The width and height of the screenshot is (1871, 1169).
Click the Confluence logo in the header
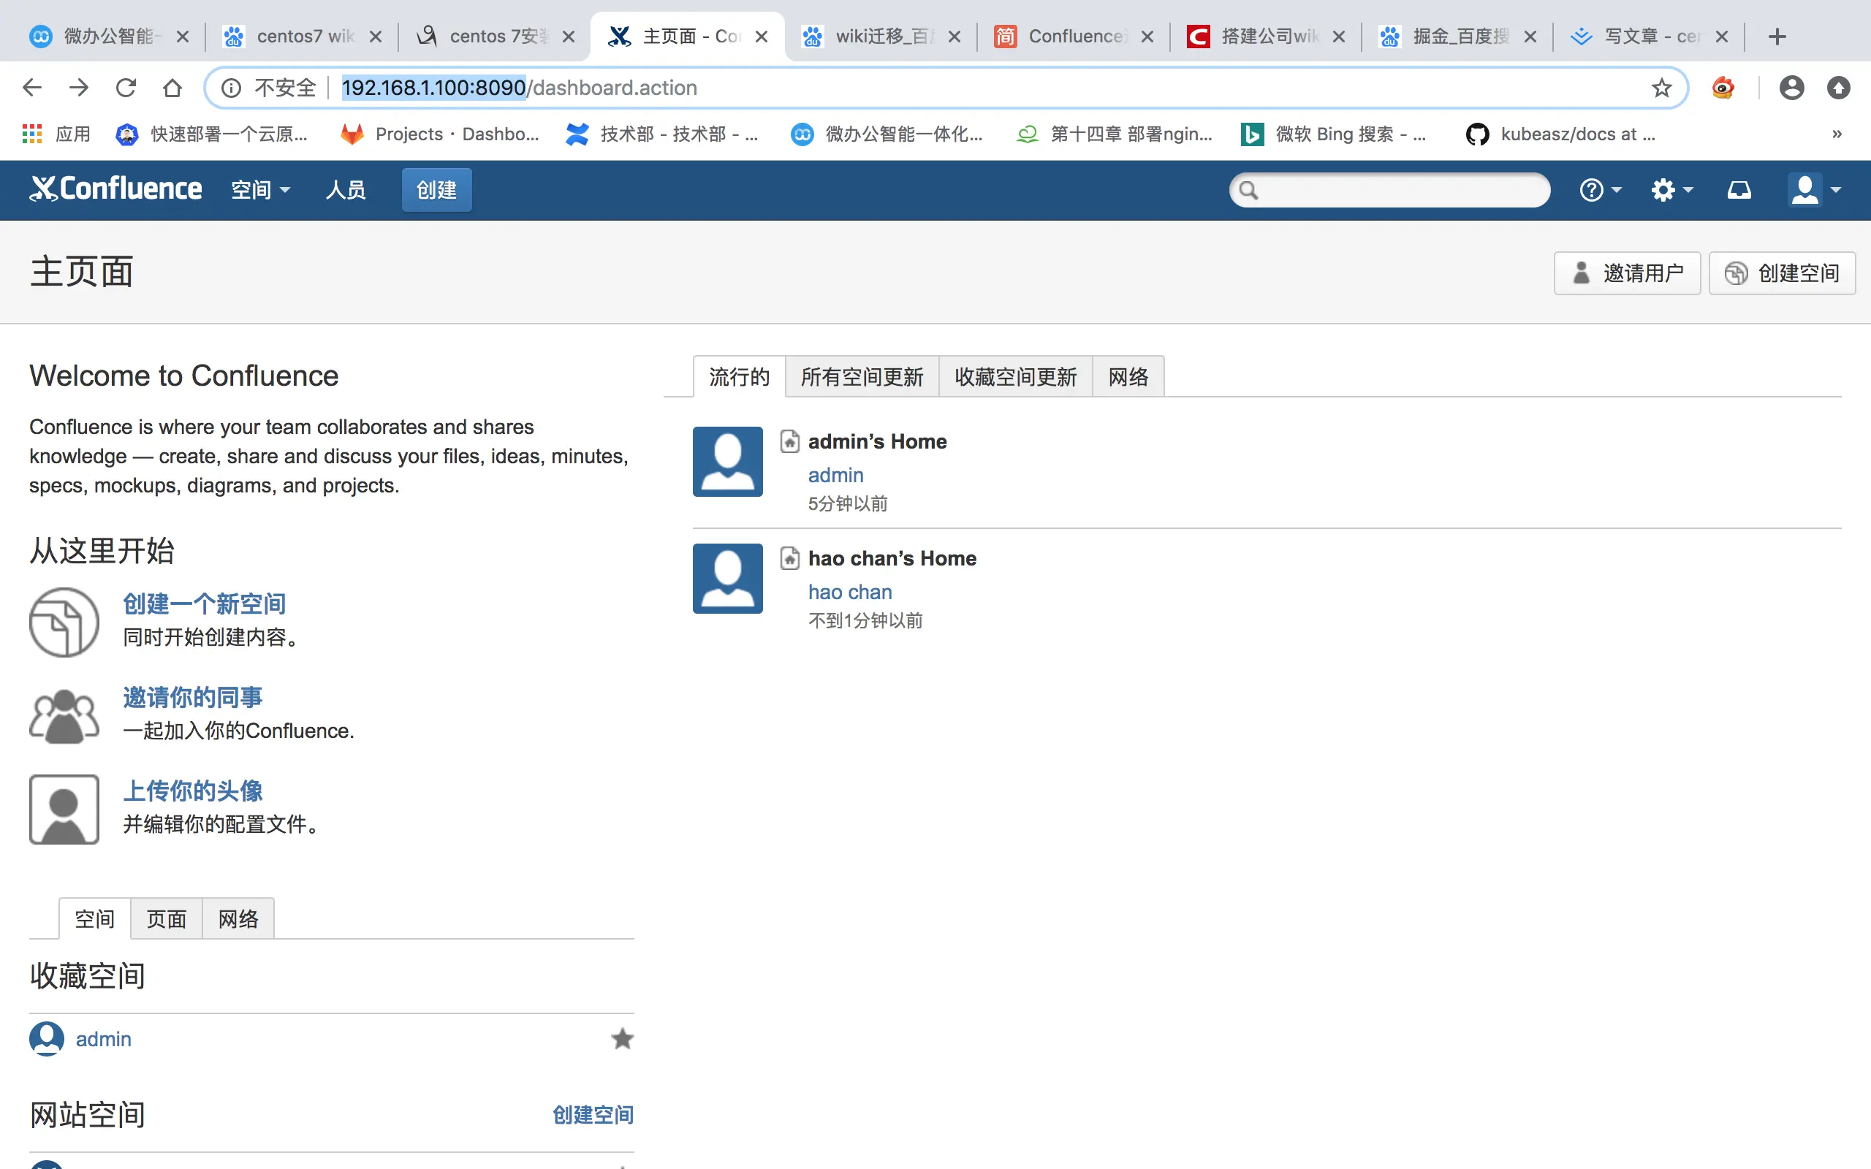point(116,189)
